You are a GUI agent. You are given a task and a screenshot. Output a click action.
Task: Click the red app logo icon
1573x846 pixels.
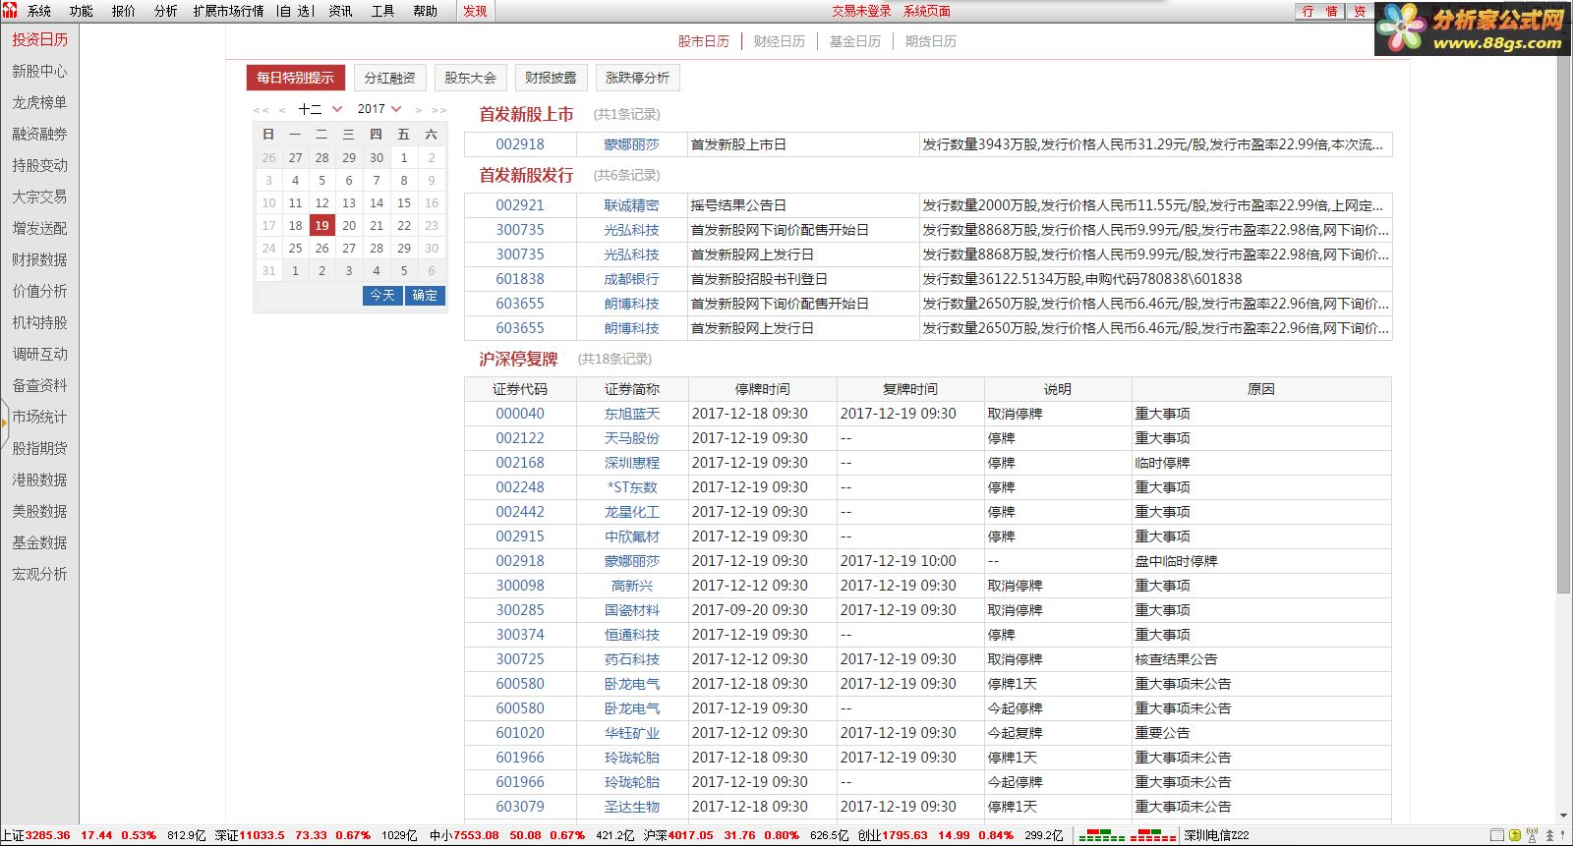click(10, 10)
